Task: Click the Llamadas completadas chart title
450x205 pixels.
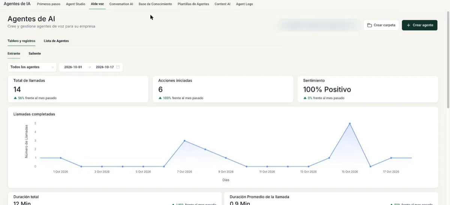Action: click(x=34, y=114)
